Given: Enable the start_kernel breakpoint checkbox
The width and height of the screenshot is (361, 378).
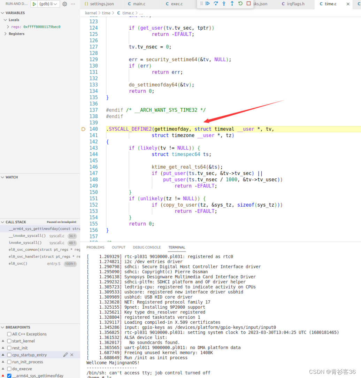Looking at the screenshot, I should point(10,341).
